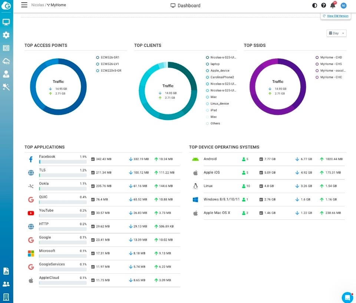Toggle MyHome - CH5 SSID legend entry
Image resolution: width=356 pixels, height=303 pixels.
click(329, 64)
